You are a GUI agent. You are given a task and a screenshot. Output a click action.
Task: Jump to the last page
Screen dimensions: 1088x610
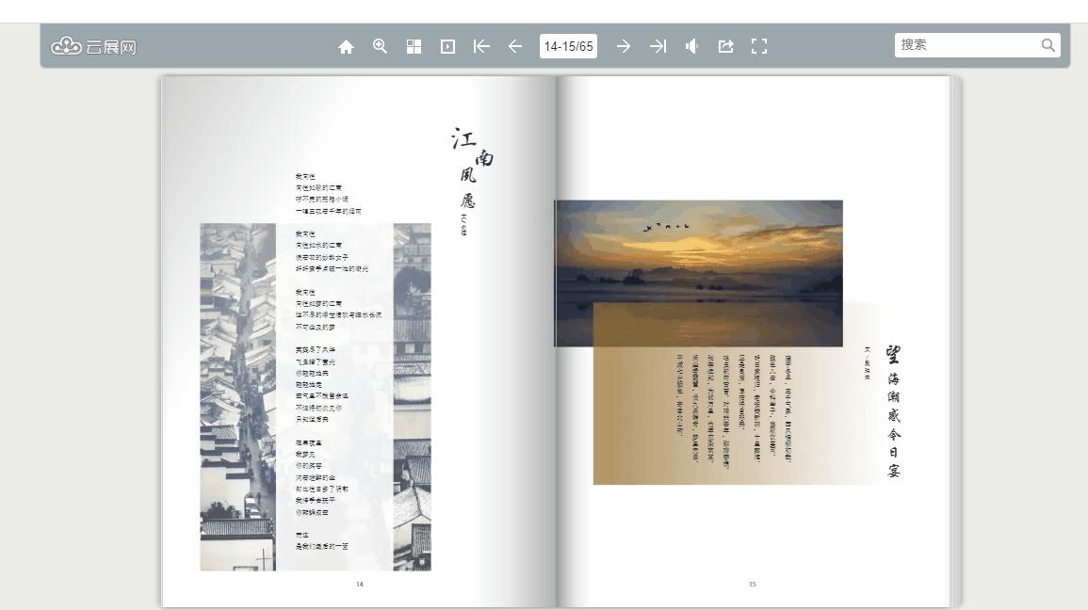pos(658,45)
